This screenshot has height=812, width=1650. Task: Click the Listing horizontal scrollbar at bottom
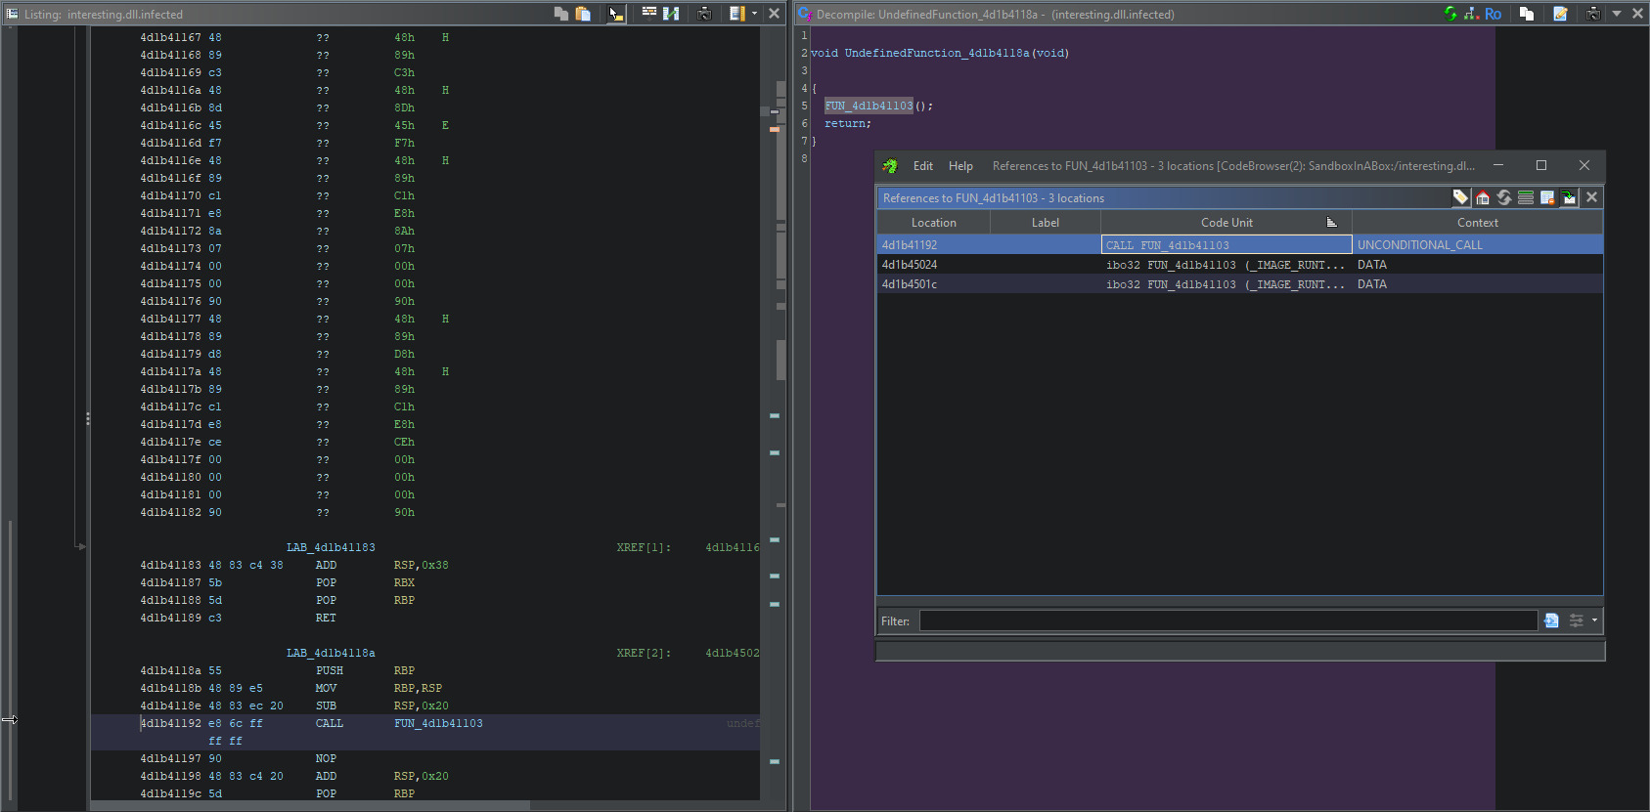pos(311,806)
